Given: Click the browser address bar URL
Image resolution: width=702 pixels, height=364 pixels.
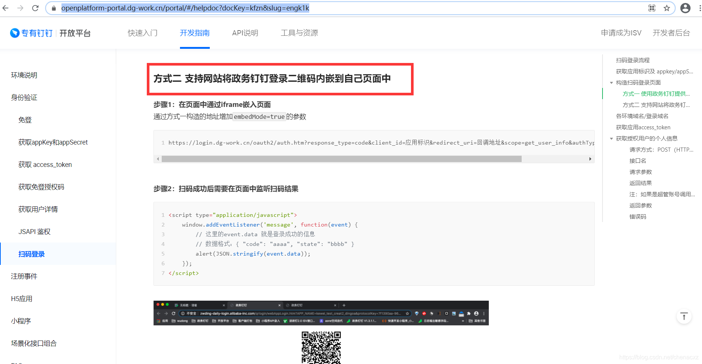Looking at the screenshot, I should coord(185,8).
